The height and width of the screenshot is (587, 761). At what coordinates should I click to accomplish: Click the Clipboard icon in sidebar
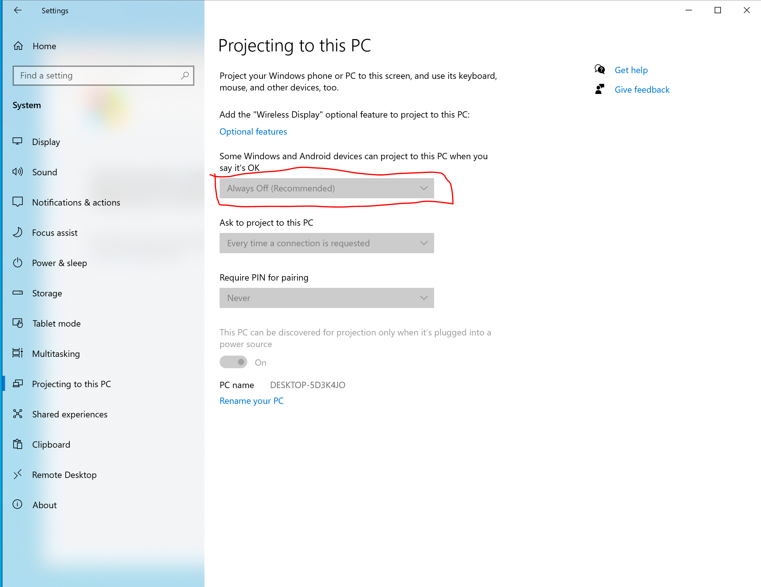point(17,444)
